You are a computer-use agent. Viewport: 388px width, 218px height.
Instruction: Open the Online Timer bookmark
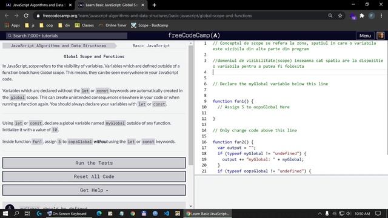click(x=113, y=25)
